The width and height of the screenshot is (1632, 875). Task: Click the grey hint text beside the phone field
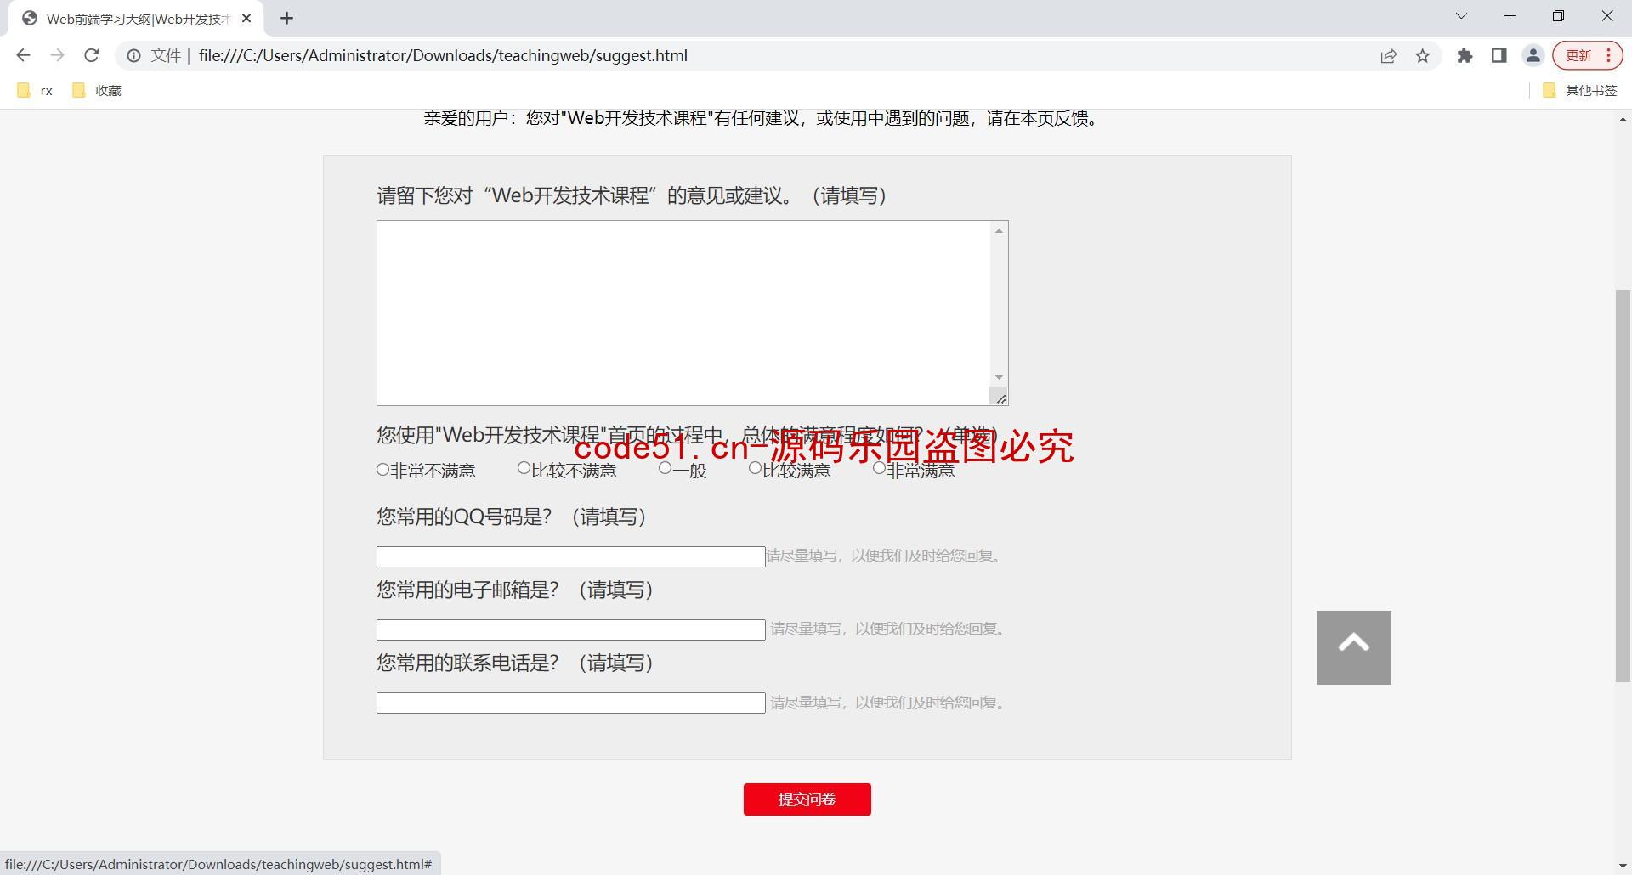[890, 703]
